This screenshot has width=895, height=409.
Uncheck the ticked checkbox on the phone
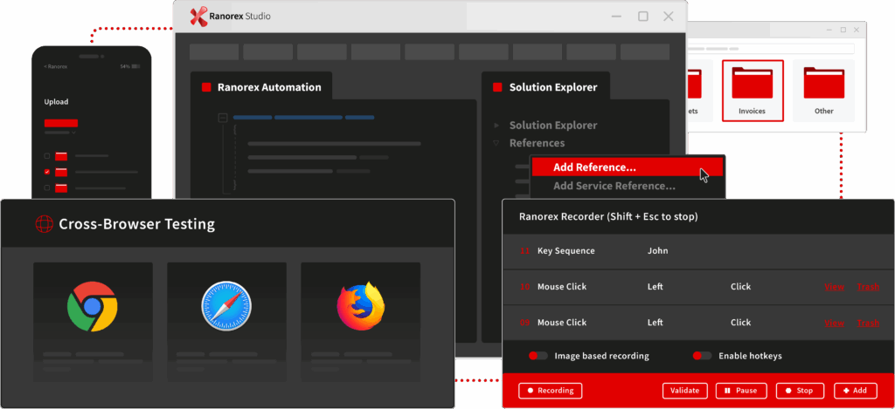point(47,172)
